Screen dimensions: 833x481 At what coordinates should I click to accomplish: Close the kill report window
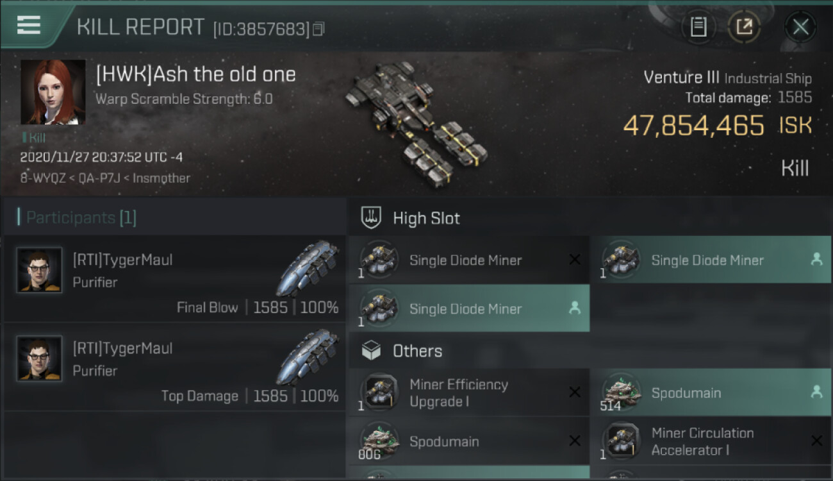pos(800,27)
